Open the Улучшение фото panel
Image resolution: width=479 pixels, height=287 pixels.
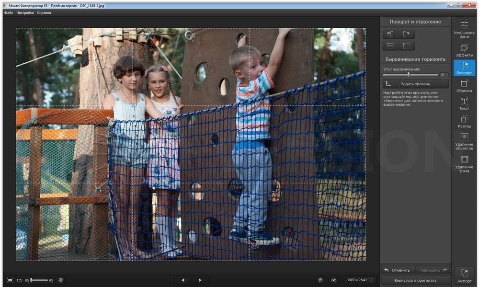(464, 29)
